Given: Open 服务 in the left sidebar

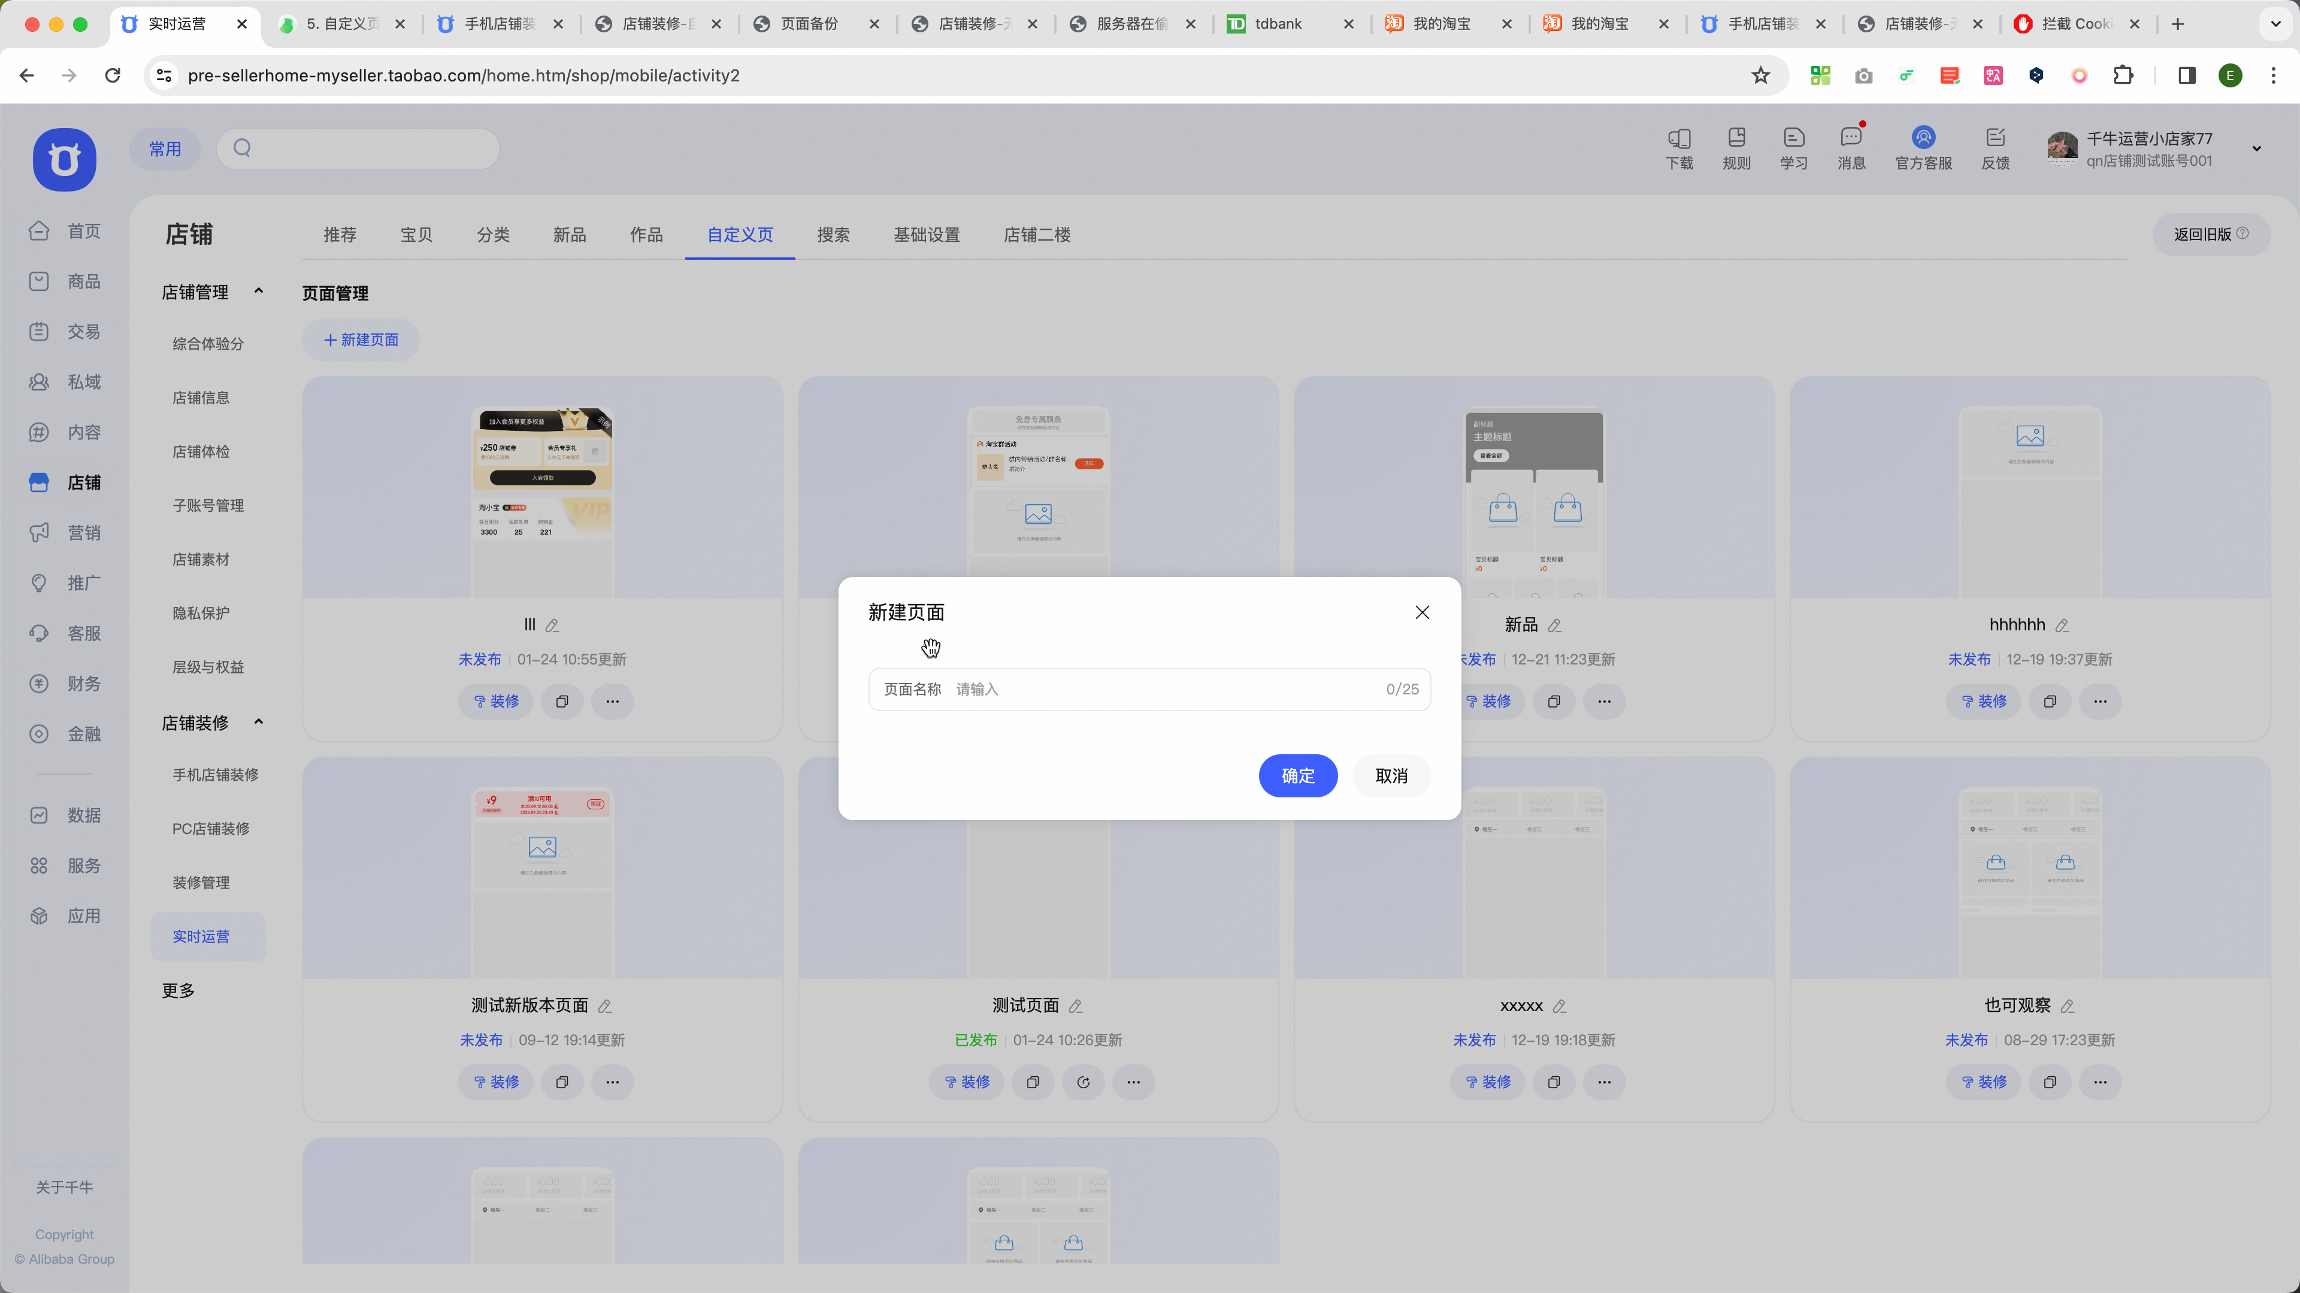Looking at the screenshot, I should click(64, 866).
